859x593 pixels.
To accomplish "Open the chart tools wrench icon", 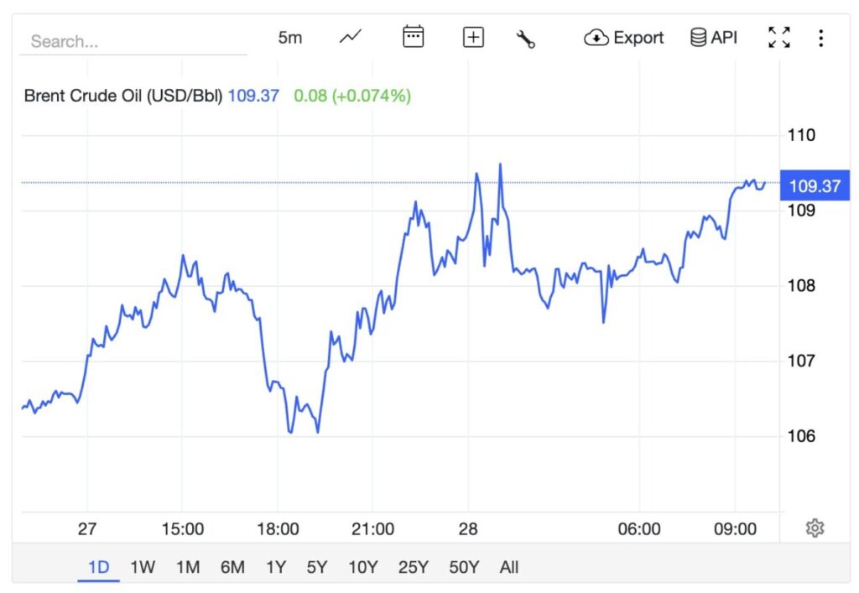I will 527,37.
